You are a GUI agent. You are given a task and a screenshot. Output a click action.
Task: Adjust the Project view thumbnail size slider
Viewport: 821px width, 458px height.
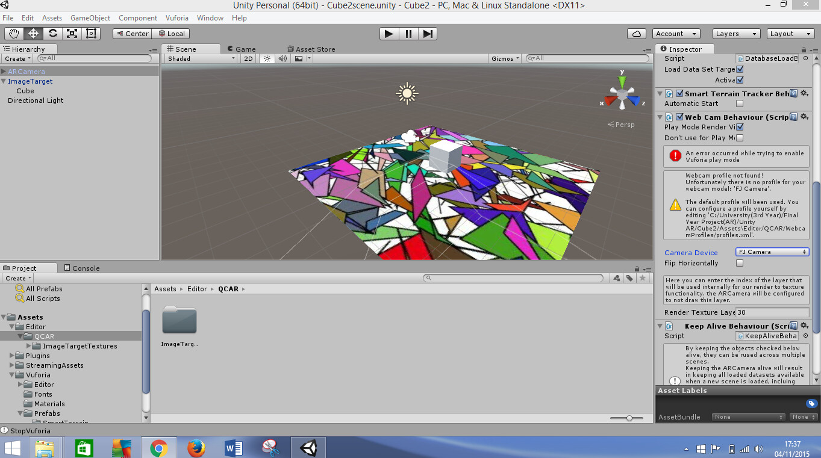pyautogui.click(x=628, y=417)
